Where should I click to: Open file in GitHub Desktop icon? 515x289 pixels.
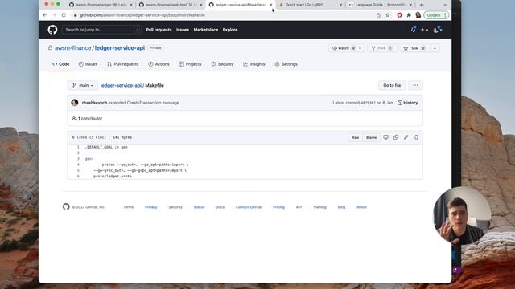point(386,137)
